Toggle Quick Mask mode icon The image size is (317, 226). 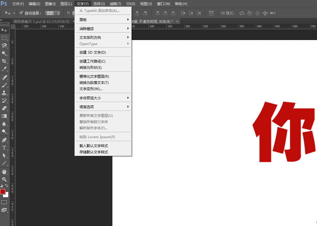click(4, 202)
